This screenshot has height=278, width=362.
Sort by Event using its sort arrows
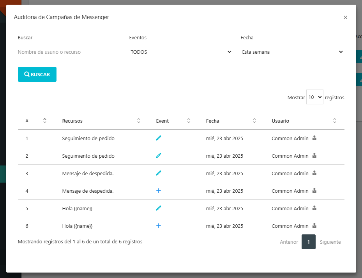pyautogui.click(x=189, y=120)
